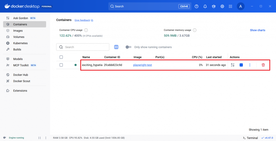This screenshot has width=276, height=141.
Task: Click the 509.9MB memory usage value
Action: (170, 36)
